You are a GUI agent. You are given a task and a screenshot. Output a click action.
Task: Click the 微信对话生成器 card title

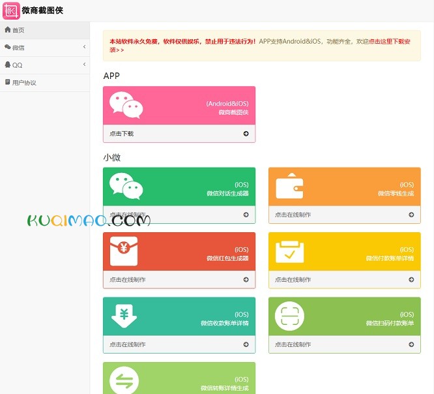point(227,193)
